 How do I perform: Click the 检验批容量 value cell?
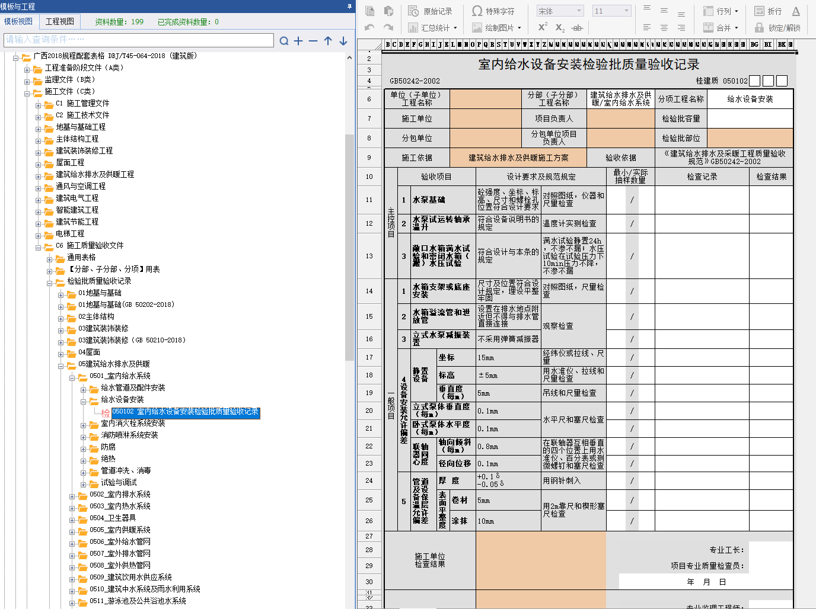click(750, 118)
